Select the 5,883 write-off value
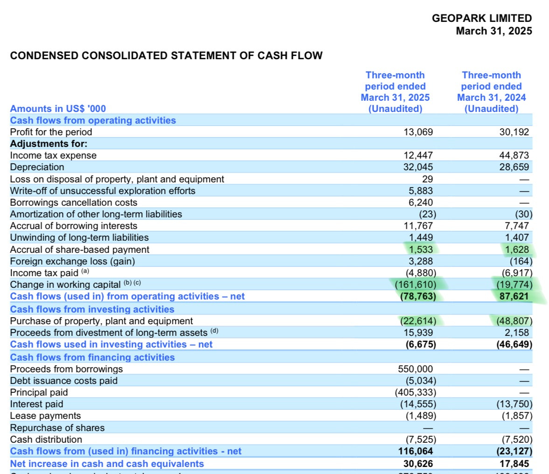 pyautogui.click(x=421, y=191)
